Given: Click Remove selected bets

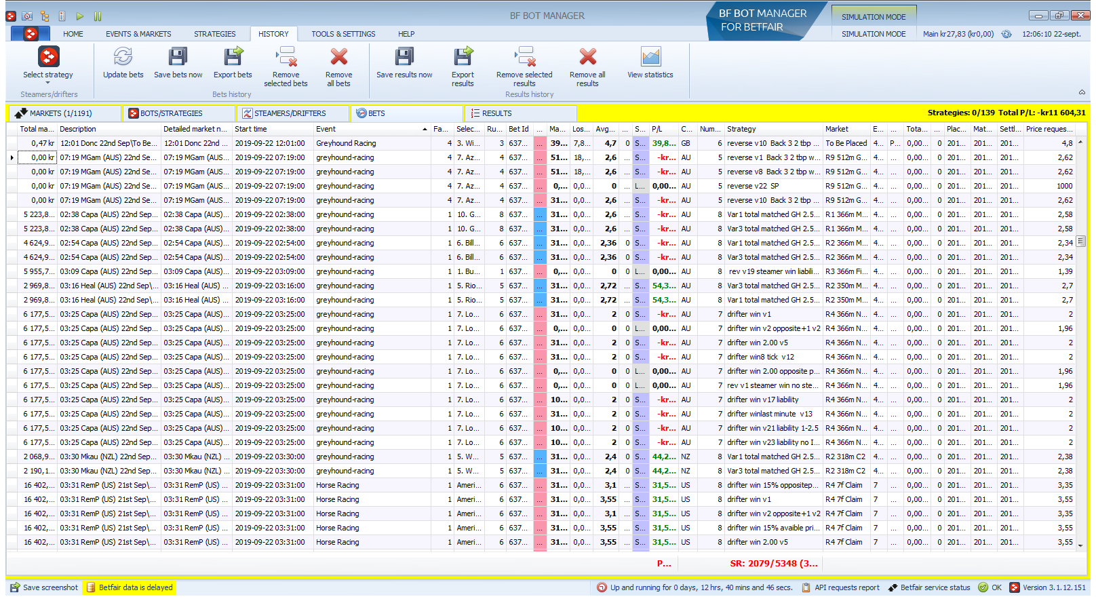Looking at the screenshot, I should [x=286, y=66].
